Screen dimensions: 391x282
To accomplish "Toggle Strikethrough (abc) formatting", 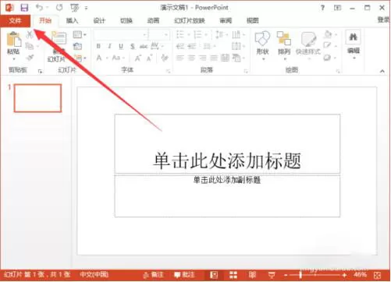I will pyautogui.click(x=144, y=46).
